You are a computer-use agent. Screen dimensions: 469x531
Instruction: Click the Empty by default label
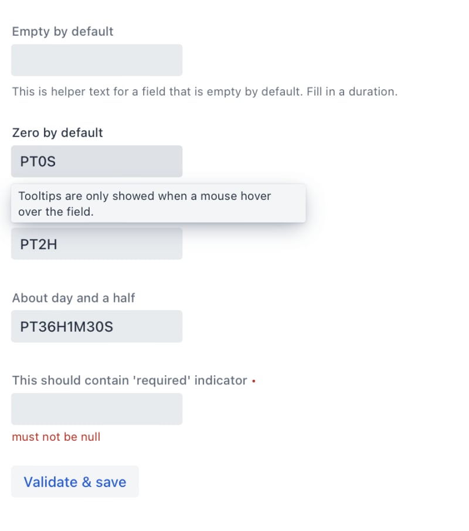point(63,31)
